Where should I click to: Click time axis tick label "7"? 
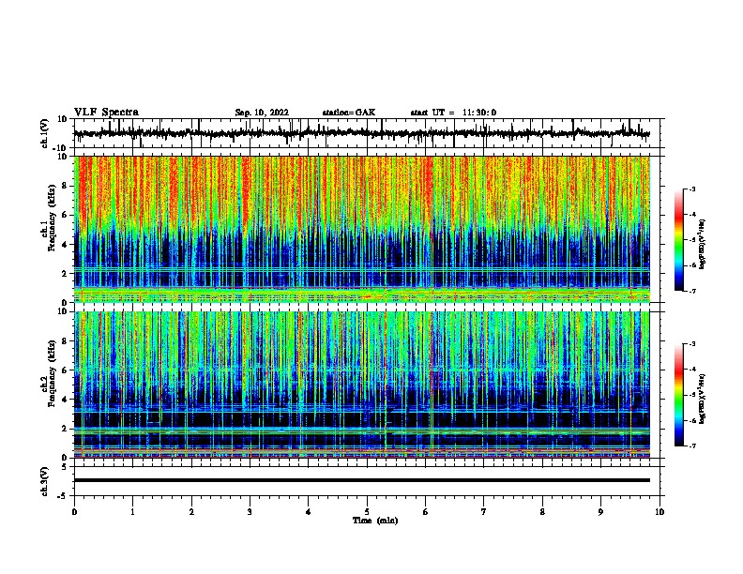click(484, 512)
